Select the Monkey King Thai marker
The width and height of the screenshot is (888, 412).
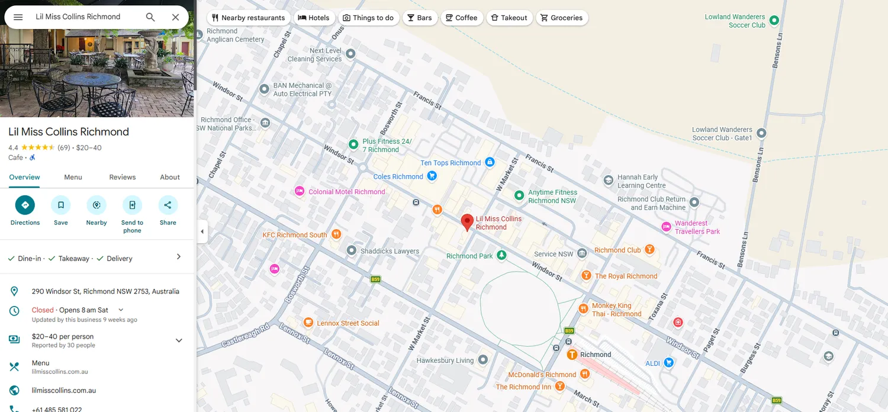pyautogui.click(x=583, y=308)
